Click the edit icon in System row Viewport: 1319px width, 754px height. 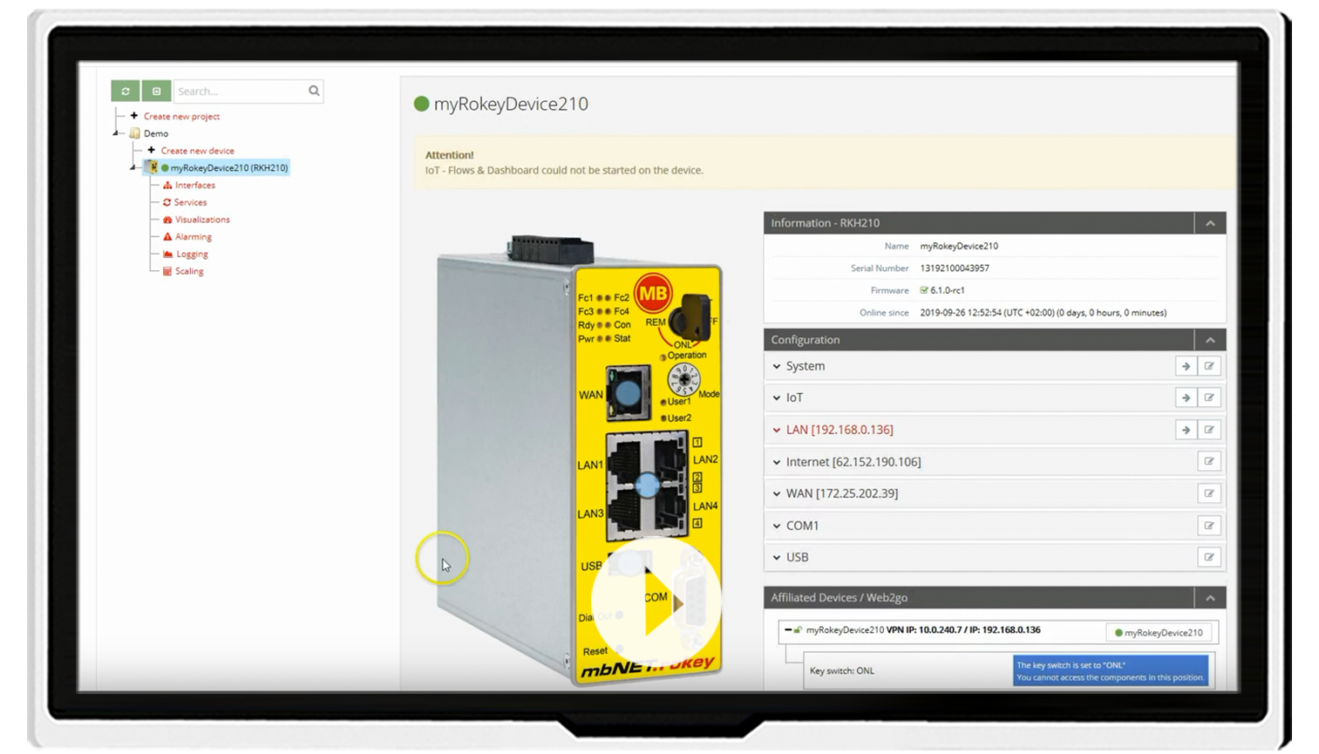(x=1209, y=366)
